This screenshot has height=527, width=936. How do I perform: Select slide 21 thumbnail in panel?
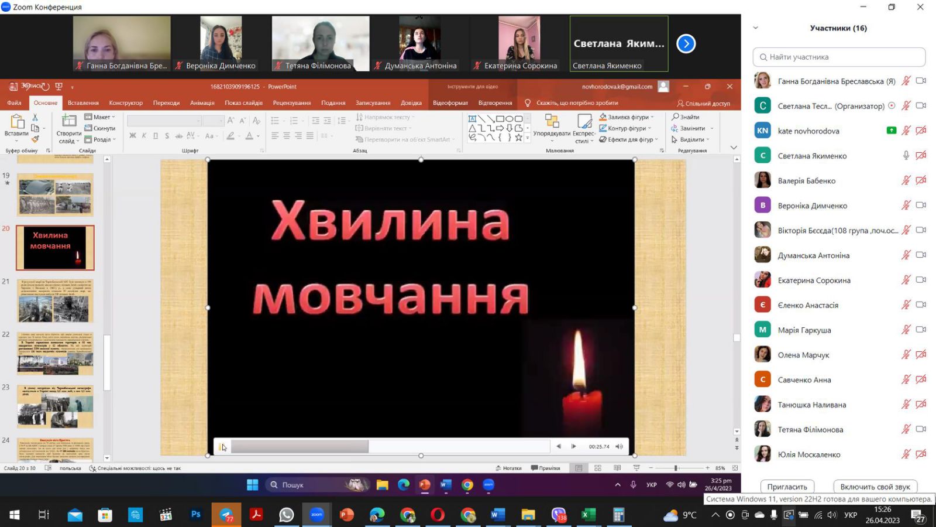tap(55, 300)
